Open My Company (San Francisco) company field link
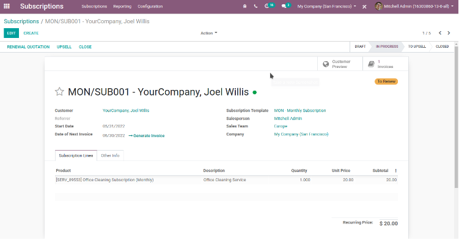 pyautogui.click(x=301, y=134)
